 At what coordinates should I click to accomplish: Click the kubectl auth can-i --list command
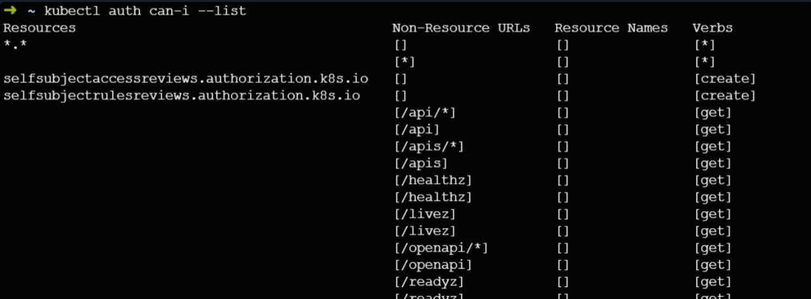tap(145, 11)
